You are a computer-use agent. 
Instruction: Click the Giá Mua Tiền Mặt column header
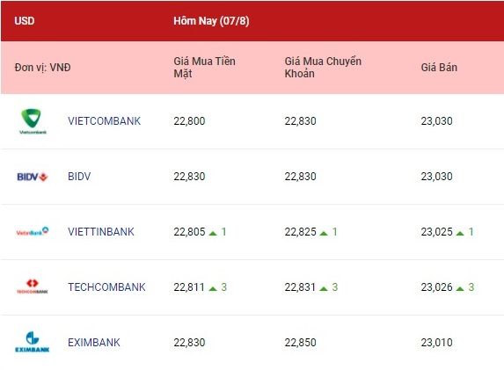204,67
